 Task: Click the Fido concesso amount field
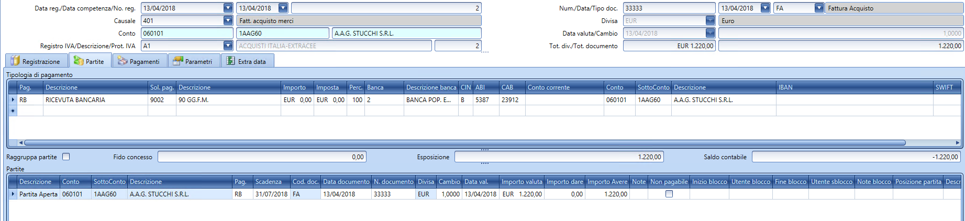261,157
